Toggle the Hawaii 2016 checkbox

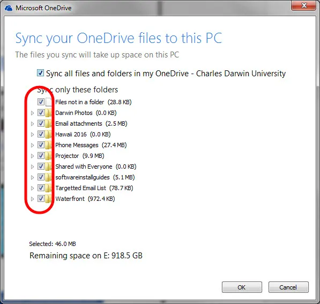pyautogui.click(x=41, y=134)
